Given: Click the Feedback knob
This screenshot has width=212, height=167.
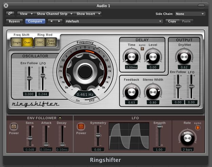Looking at the screenshot, I should click(x=131, y=92).
